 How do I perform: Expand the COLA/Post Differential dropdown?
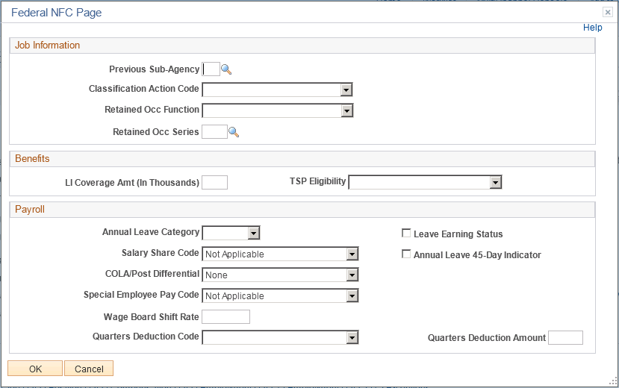280,275
